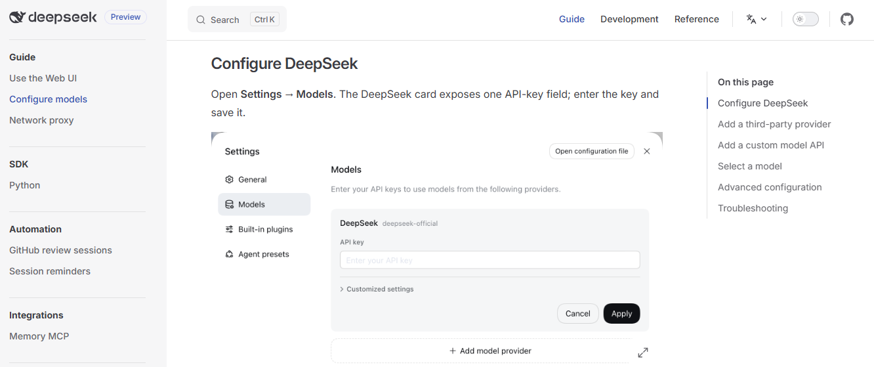Open the Guide nav tab
The image size is (874, 367).
coord(572,19)
